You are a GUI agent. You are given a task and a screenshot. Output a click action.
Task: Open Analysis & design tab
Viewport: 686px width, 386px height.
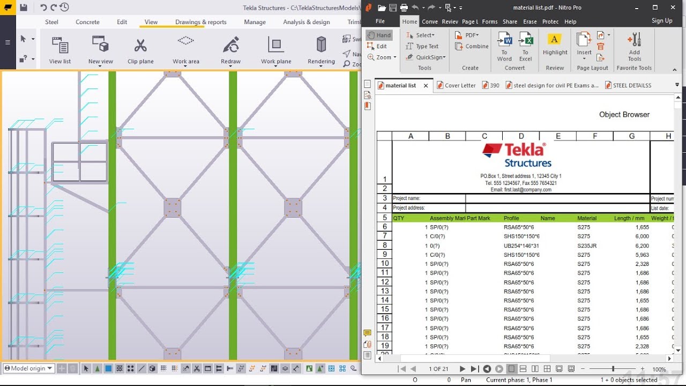[307, 22]
